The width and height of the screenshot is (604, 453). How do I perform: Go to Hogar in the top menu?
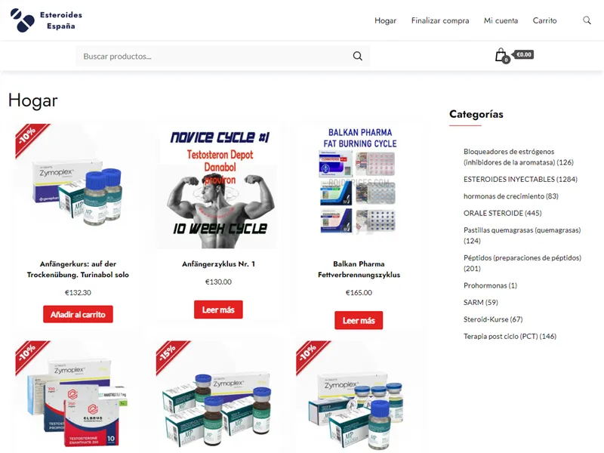click(x=385, y=20)
